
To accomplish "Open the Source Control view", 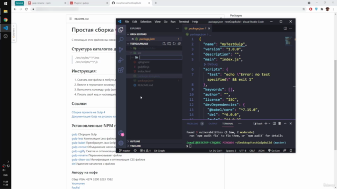I will [x=121, y=50].
